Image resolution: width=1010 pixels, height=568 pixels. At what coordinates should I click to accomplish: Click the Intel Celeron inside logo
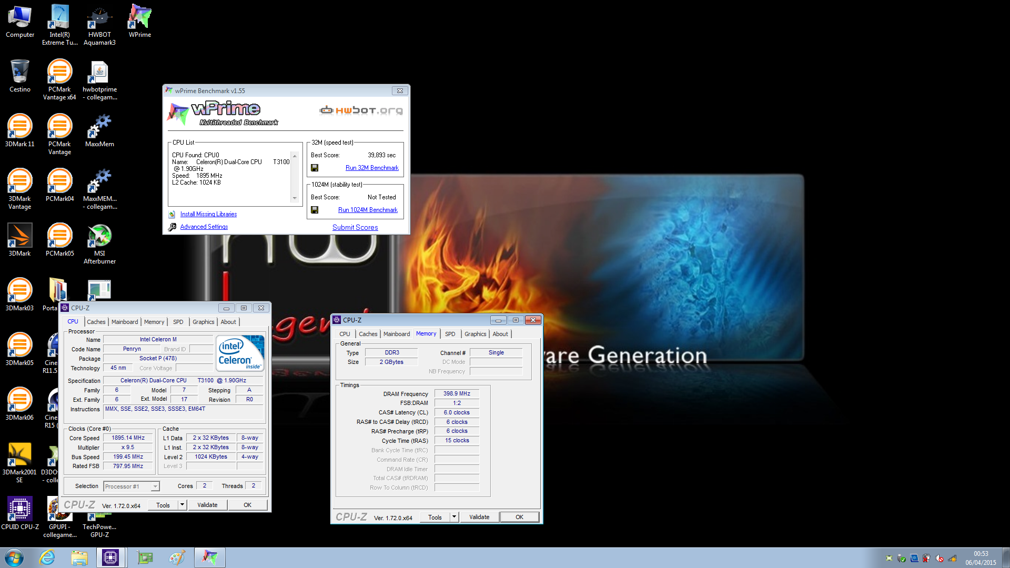click(240, 353)
